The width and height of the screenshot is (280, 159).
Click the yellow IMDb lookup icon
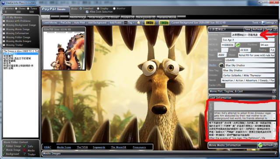pos(150,23)
